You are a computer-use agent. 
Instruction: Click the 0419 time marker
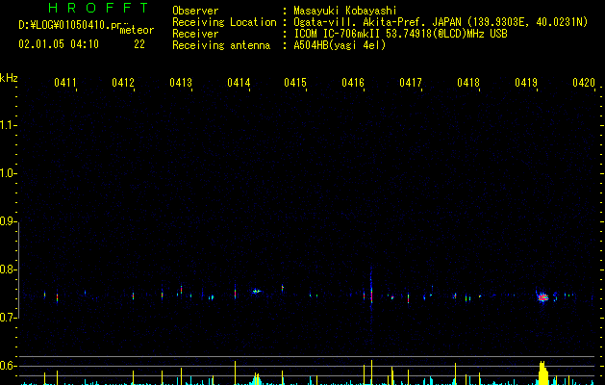point(526,83)
